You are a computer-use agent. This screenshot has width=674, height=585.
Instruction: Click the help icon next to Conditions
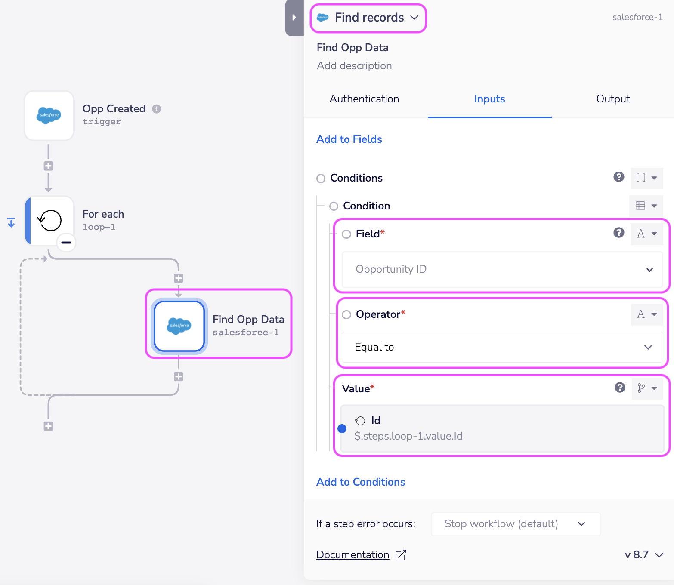[619, 177]
